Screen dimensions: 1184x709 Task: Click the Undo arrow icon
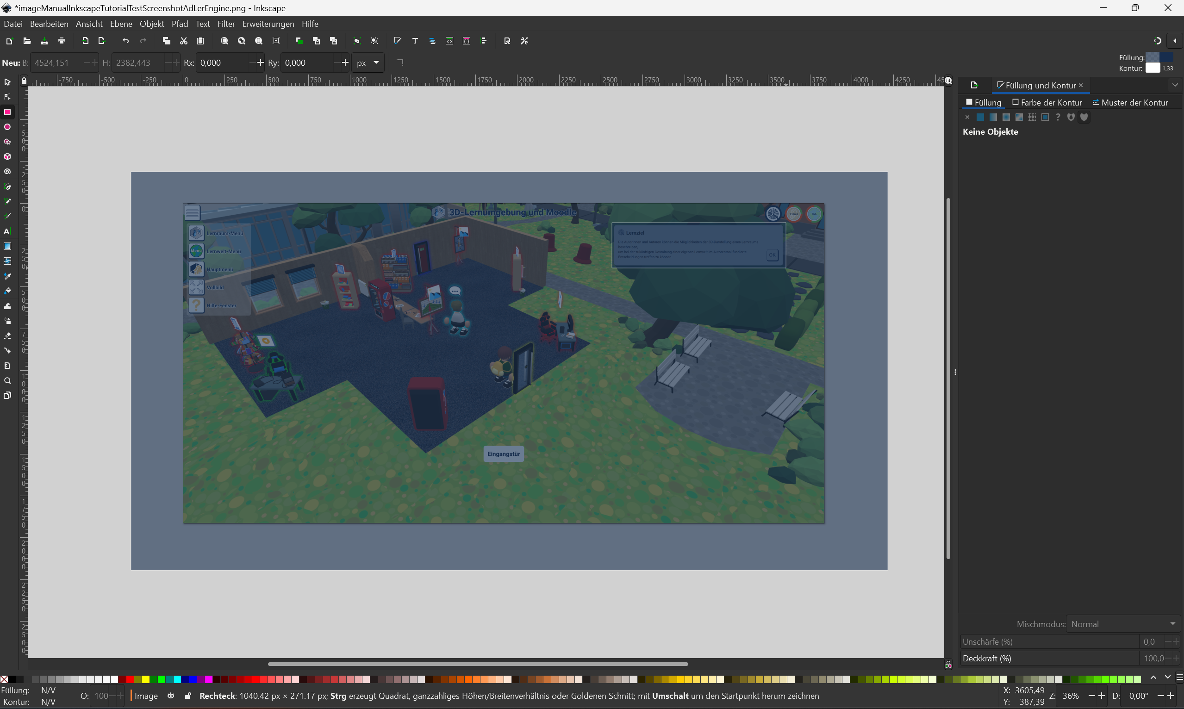click(125, 41)
